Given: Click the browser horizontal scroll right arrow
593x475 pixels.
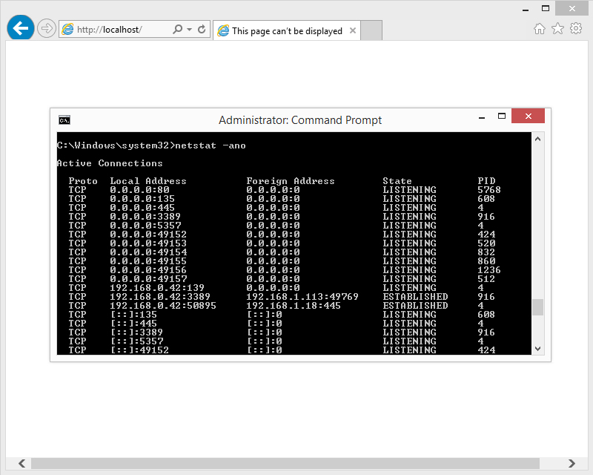Looking at the screenshot, I should click(572, 463).
